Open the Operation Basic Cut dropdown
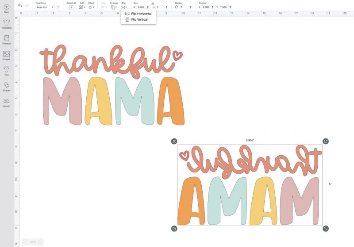354x247 pixels. tap(45, 7)
